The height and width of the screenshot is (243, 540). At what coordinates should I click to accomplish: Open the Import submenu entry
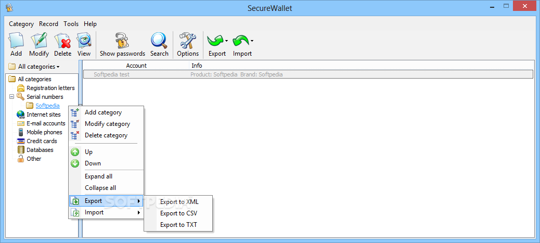[106, 212]
